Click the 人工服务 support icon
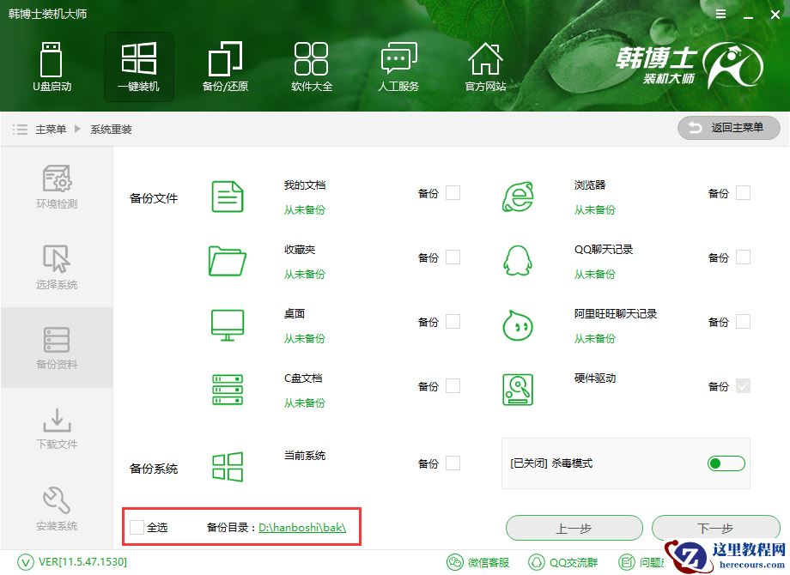Screen dimensions: 790x575 click(x=398, y=67)
